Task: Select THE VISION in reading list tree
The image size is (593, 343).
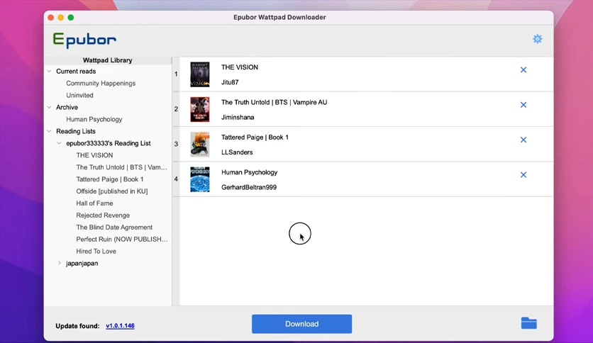Action: (x=94, y=155)
